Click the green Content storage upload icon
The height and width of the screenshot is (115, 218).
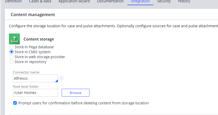pos(14,39)
